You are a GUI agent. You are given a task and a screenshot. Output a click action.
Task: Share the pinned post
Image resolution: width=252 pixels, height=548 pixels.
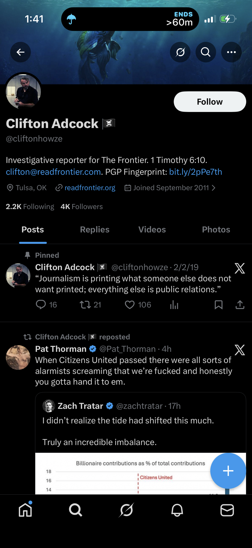(240, 305)
